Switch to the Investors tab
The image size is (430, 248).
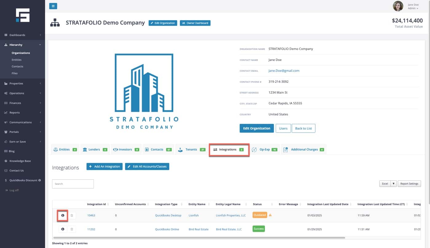[x=126, y=150]
